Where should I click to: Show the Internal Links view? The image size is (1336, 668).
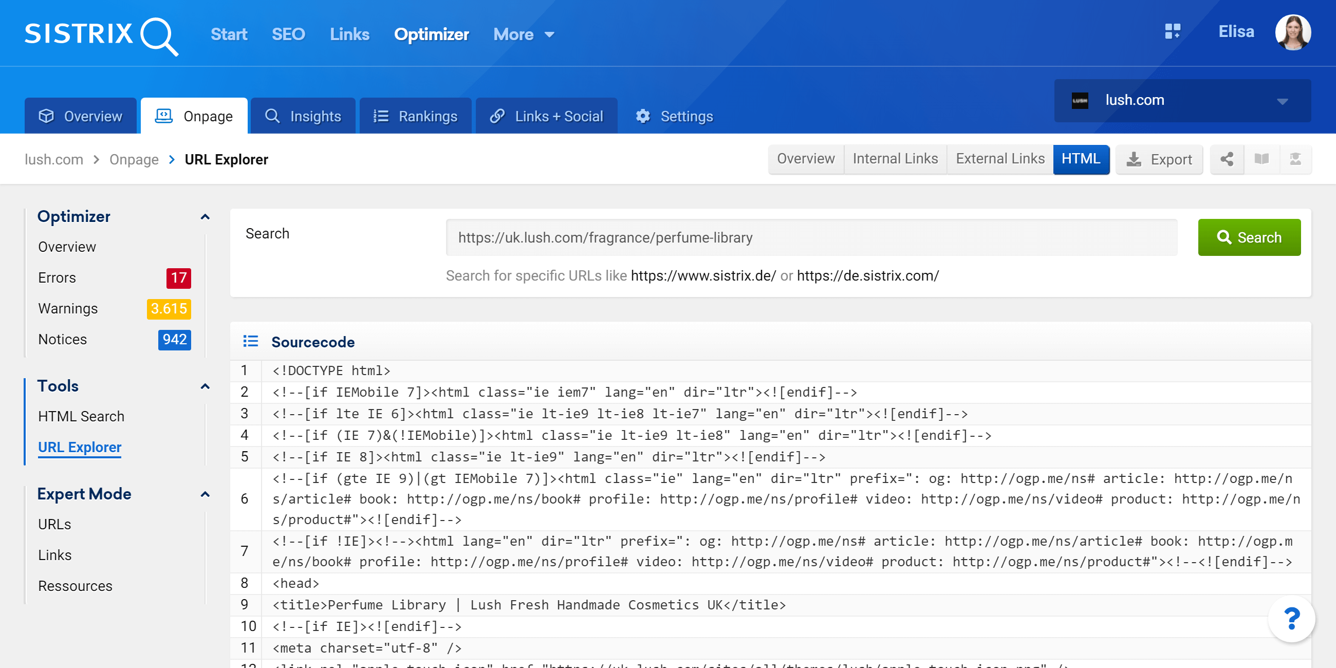click(895, 159)
